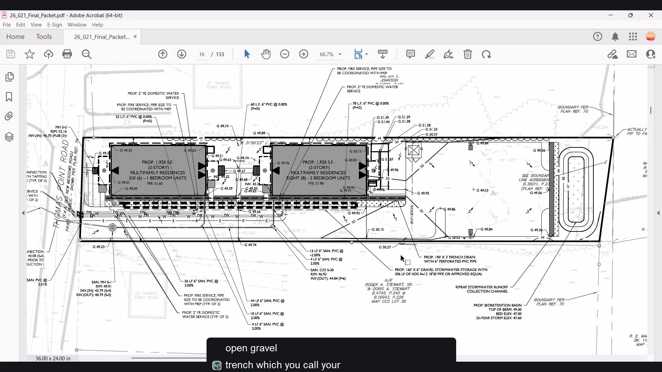Switch to the Home tab
The image size is (662, 372).
click(x=16, y=37)
